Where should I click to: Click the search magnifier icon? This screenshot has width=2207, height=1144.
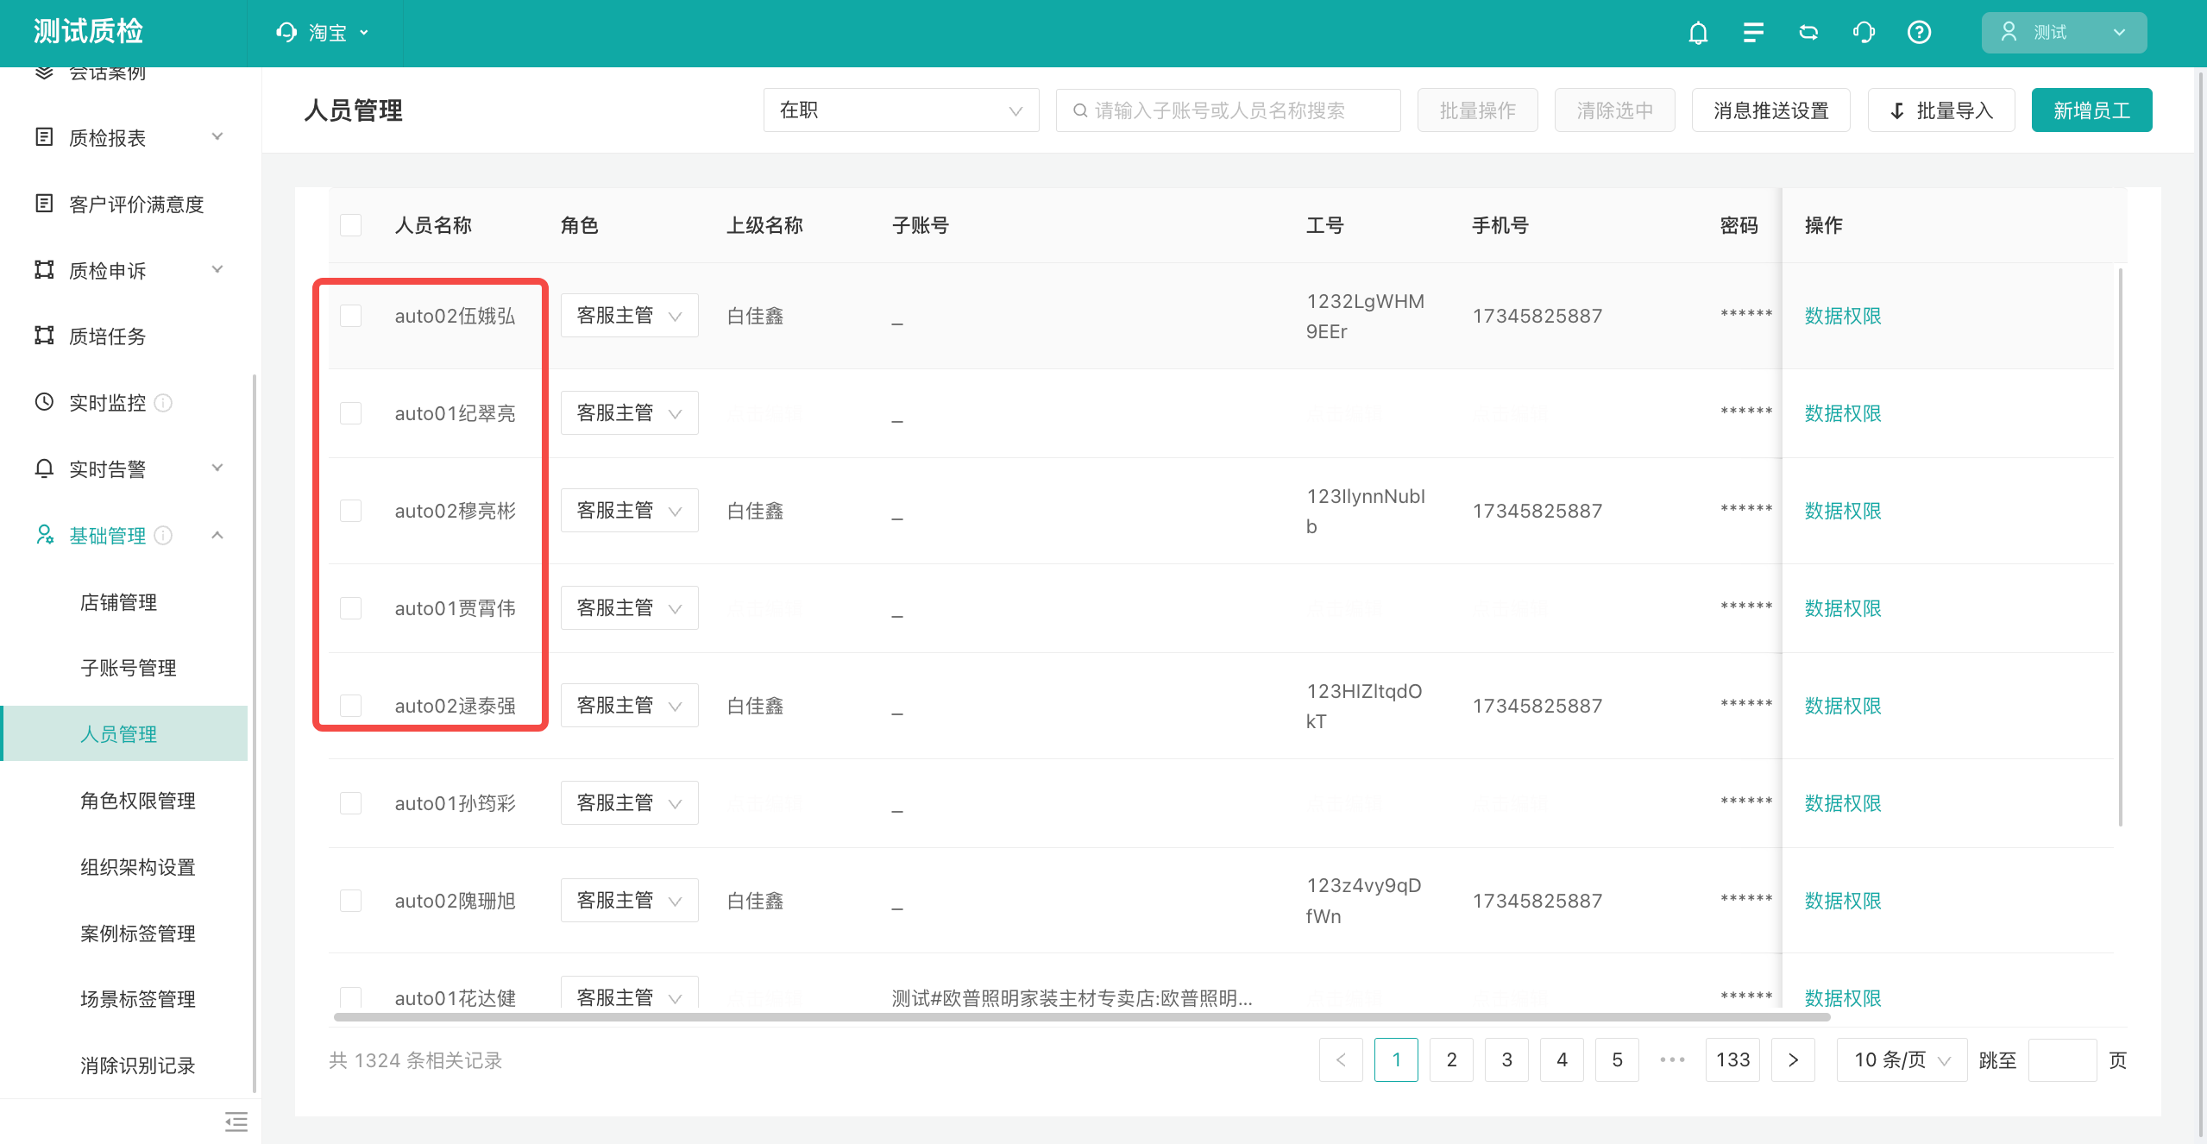pyautogui.click(x=1080, y=110)
